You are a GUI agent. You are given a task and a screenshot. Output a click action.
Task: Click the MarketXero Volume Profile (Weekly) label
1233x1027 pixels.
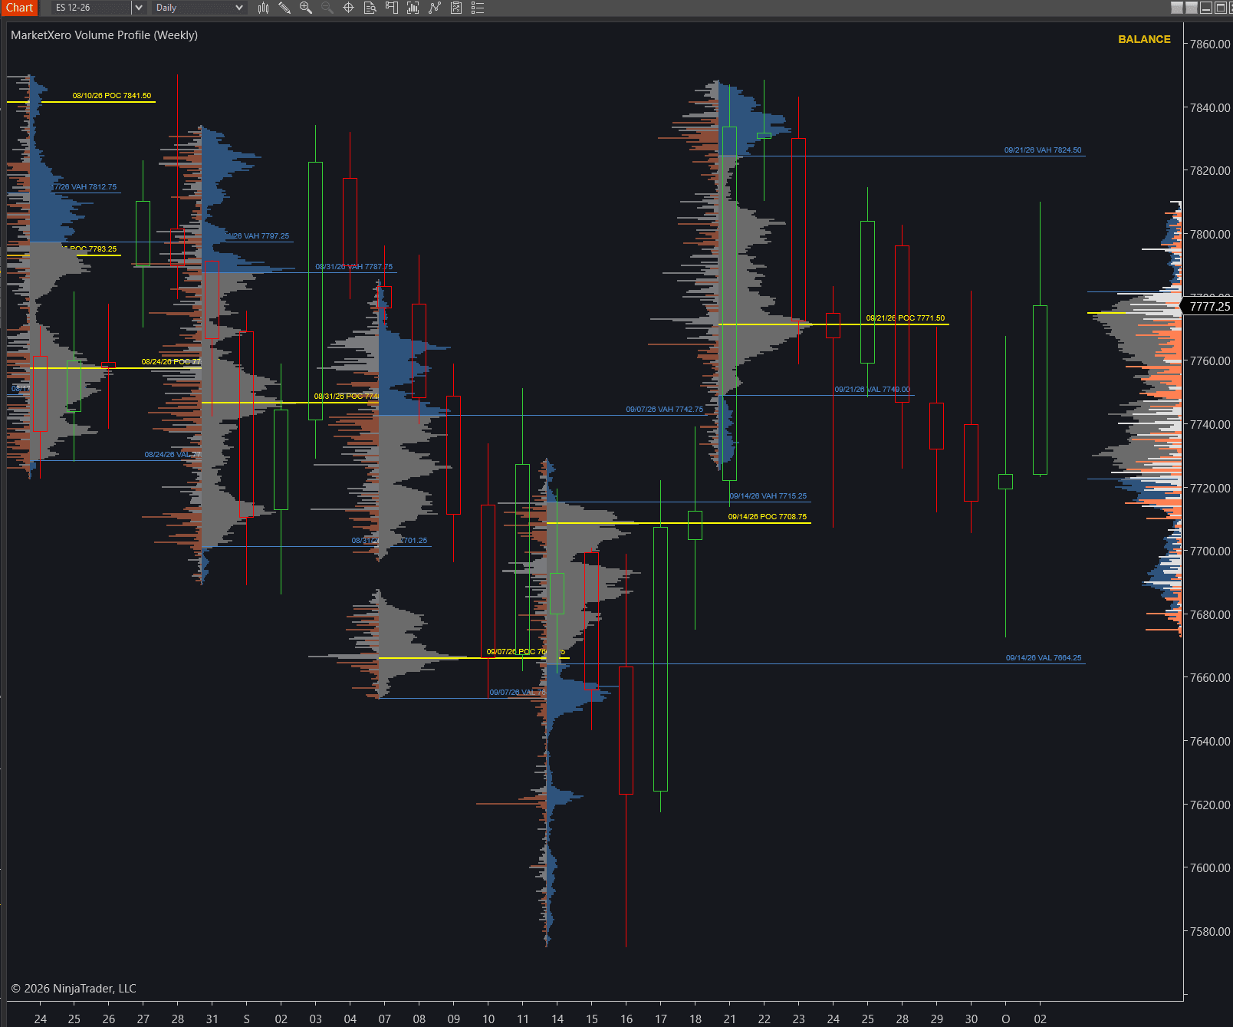coord(104,35)
